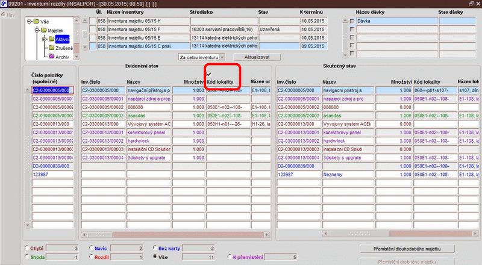Image resolution: width=482 pixels, height=265 pixels.
Task: Click the Nav button at left edge
Action: point(8,15)
